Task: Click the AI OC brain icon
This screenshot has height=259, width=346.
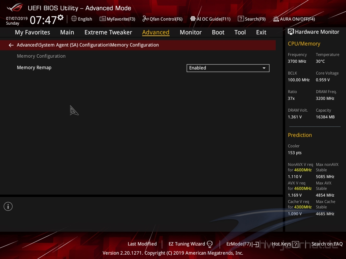Action: (x=193, y=19)
